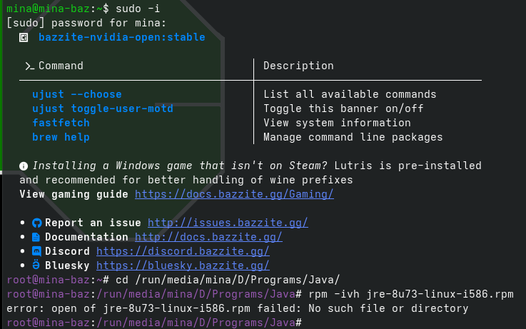Screen dimensions: 526x329
Task: Open the discord.bazzite.gg link
Action: [183, 251]
